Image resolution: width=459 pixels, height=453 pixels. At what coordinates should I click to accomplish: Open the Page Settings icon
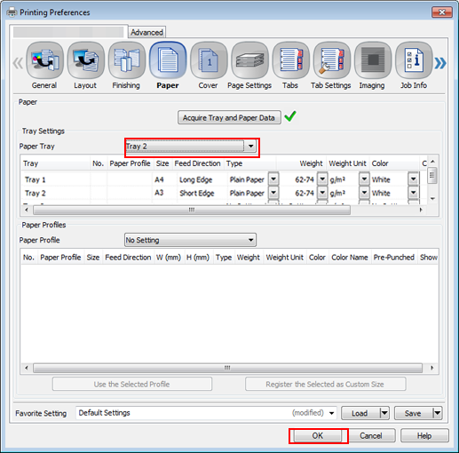point(249,60)
